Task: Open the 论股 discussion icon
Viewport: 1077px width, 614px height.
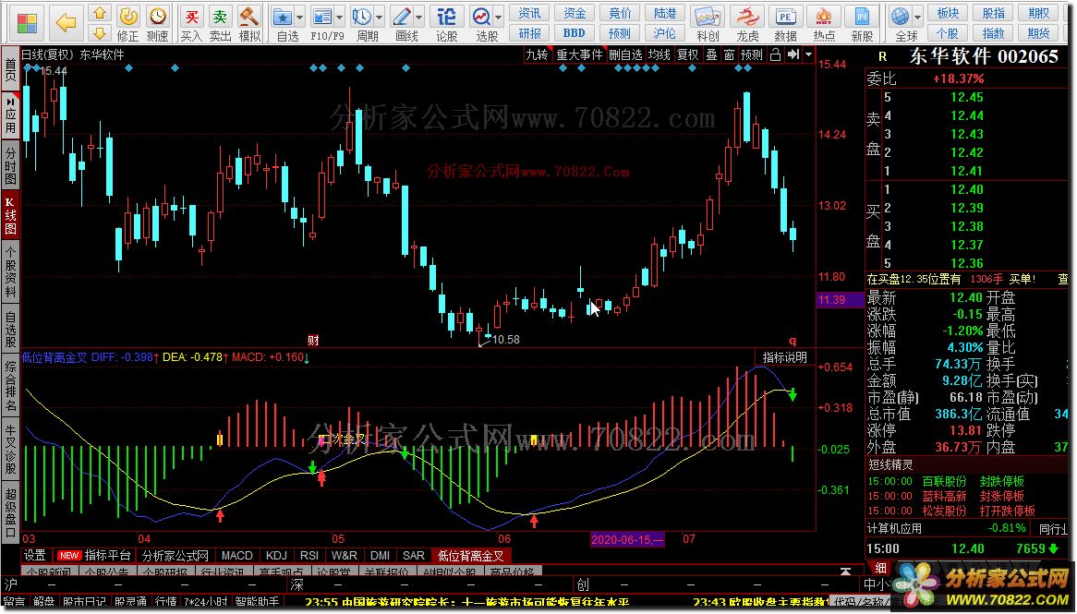Action: coord(446,16)
